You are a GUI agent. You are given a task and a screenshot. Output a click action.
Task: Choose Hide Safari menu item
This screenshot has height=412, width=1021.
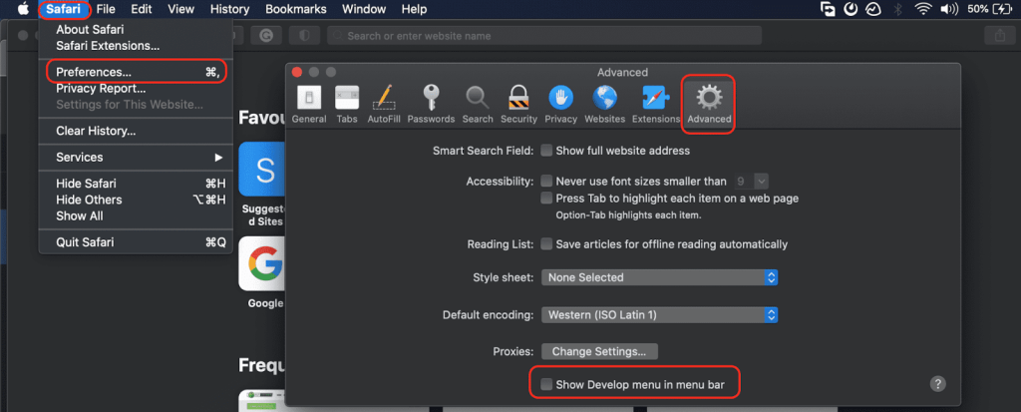[x=136, y=184]
